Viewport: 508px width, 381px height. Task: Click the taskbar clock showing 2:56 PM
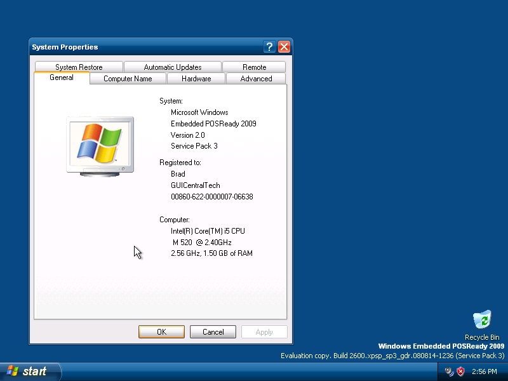tap(485, 371)
